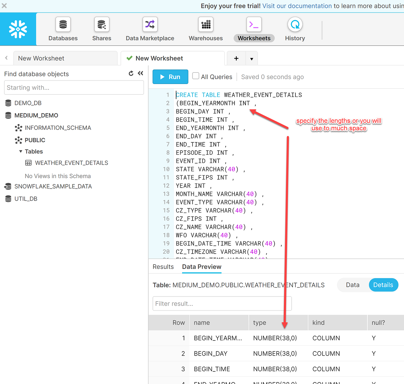Switch to Details view toggle
Image resolution: width=404 pixels, height=384 pixels.
(383, 285)
